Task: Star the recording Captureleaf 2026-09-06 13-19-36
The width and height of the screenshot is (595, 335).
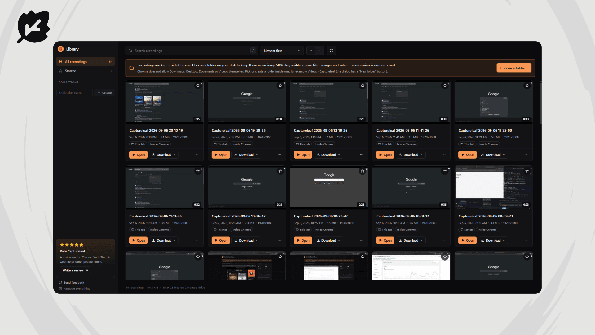Action: (363, 85)
